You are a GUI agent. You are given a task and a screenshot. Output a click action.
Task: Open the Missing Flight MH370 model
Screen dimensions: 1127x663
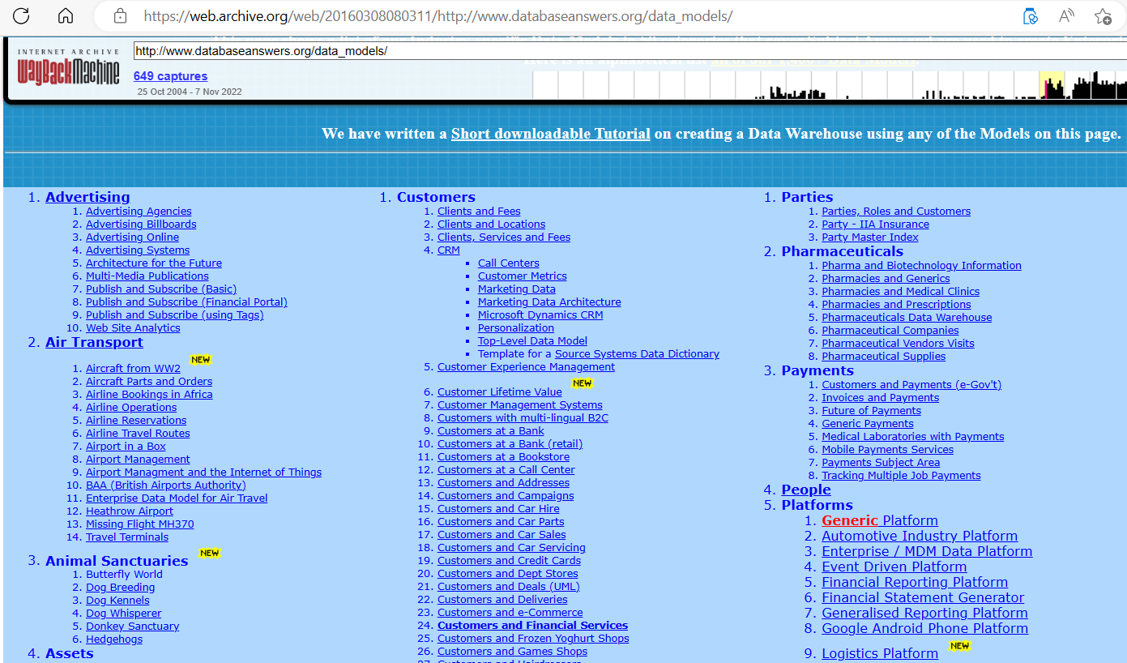[x=139, y=524]
